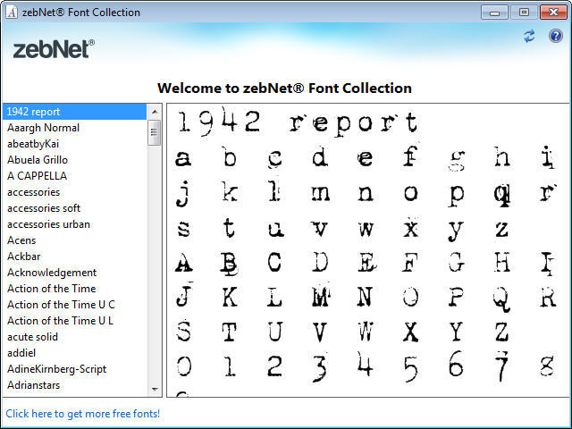Close the zebNet Font Collection window
This screenshot has height=429, width=572.
tap(553, 13)
